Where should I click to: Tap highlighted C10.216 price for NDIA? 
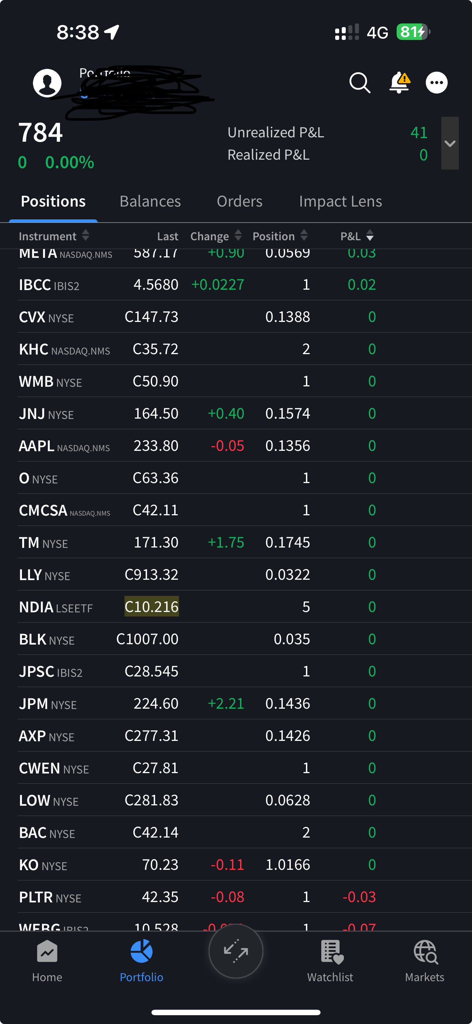(x=151, y=606)
